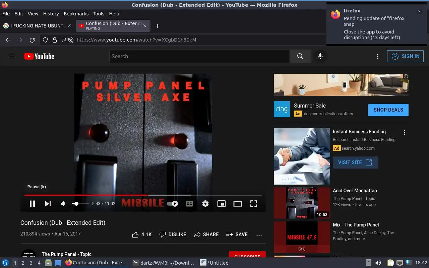Open the ad info icon on the banner
This screenshot has width=429, height=268.
[406, 76]
